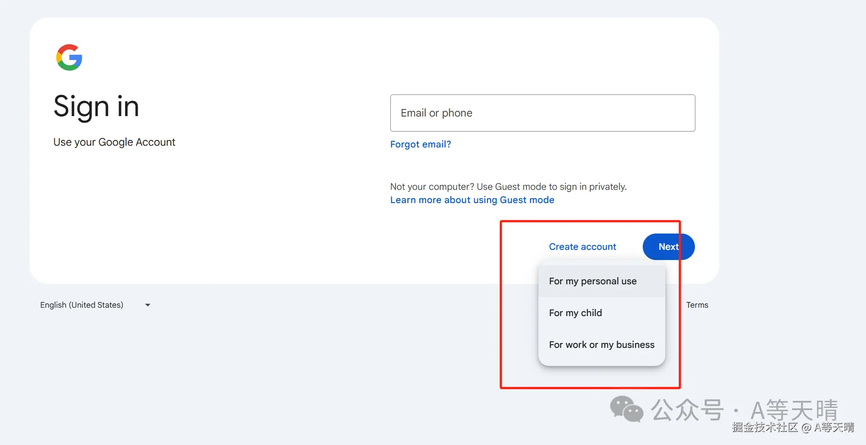Click the Google "G" logo
The image size is (866, 445).
(69, 57)
